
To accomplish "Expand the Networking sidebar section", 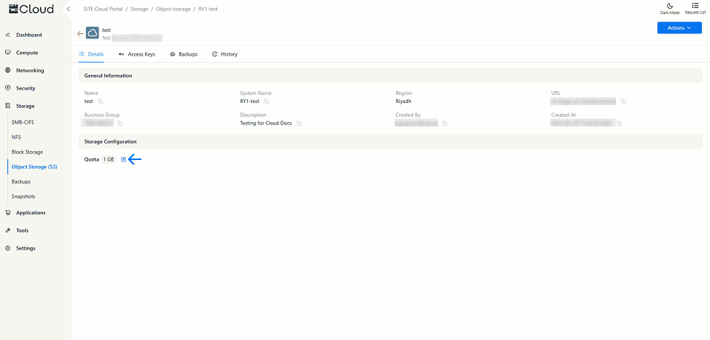I will (30, 70).
